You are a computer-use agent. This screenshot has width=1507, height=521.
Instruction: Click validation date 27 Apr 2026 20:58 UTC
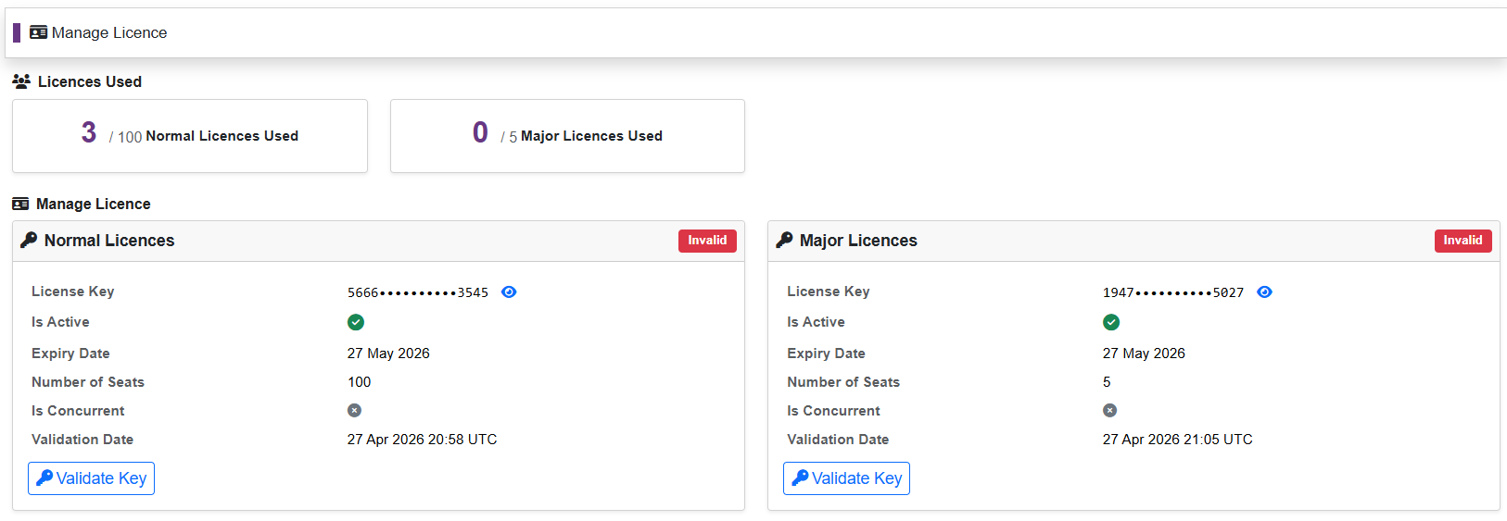click(422, 440)
